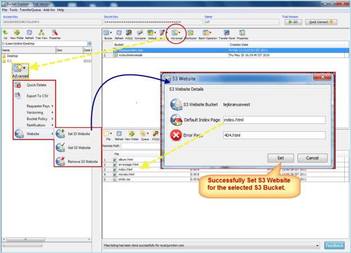Select album.html in file list

pos(126,159)
